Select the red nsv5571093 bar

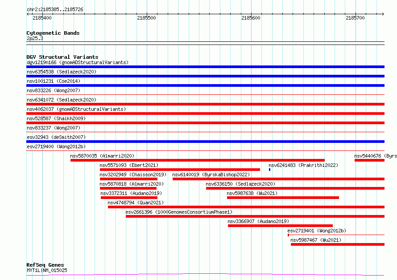click(x=180, y=170)
